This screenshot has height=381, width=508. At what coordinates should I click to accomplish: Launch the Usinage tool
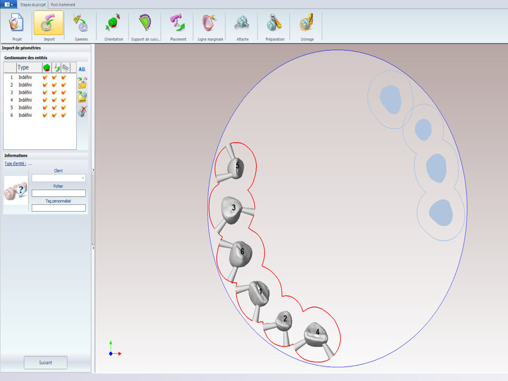coord(306,25)
